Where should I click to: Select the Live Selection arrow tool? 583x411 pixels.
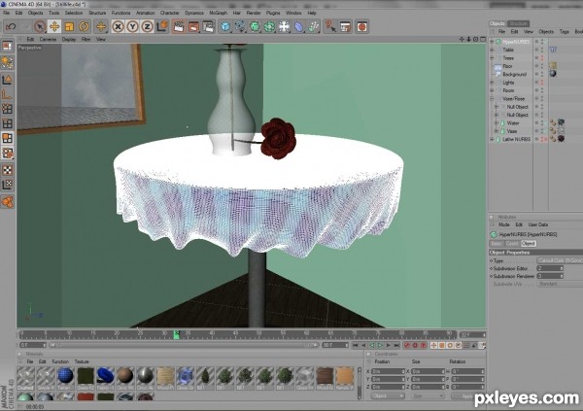(x=40, y=27)
